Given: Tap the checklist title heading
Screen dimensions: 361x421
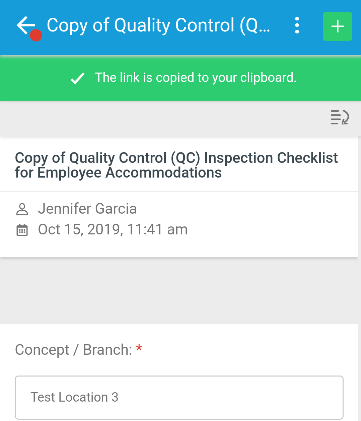Looking at the screenshot, I should [176, 165].
